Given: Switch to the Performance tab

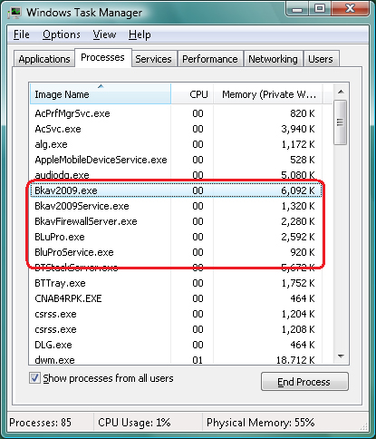Looking at the screenshot, I should coord(210,59).
